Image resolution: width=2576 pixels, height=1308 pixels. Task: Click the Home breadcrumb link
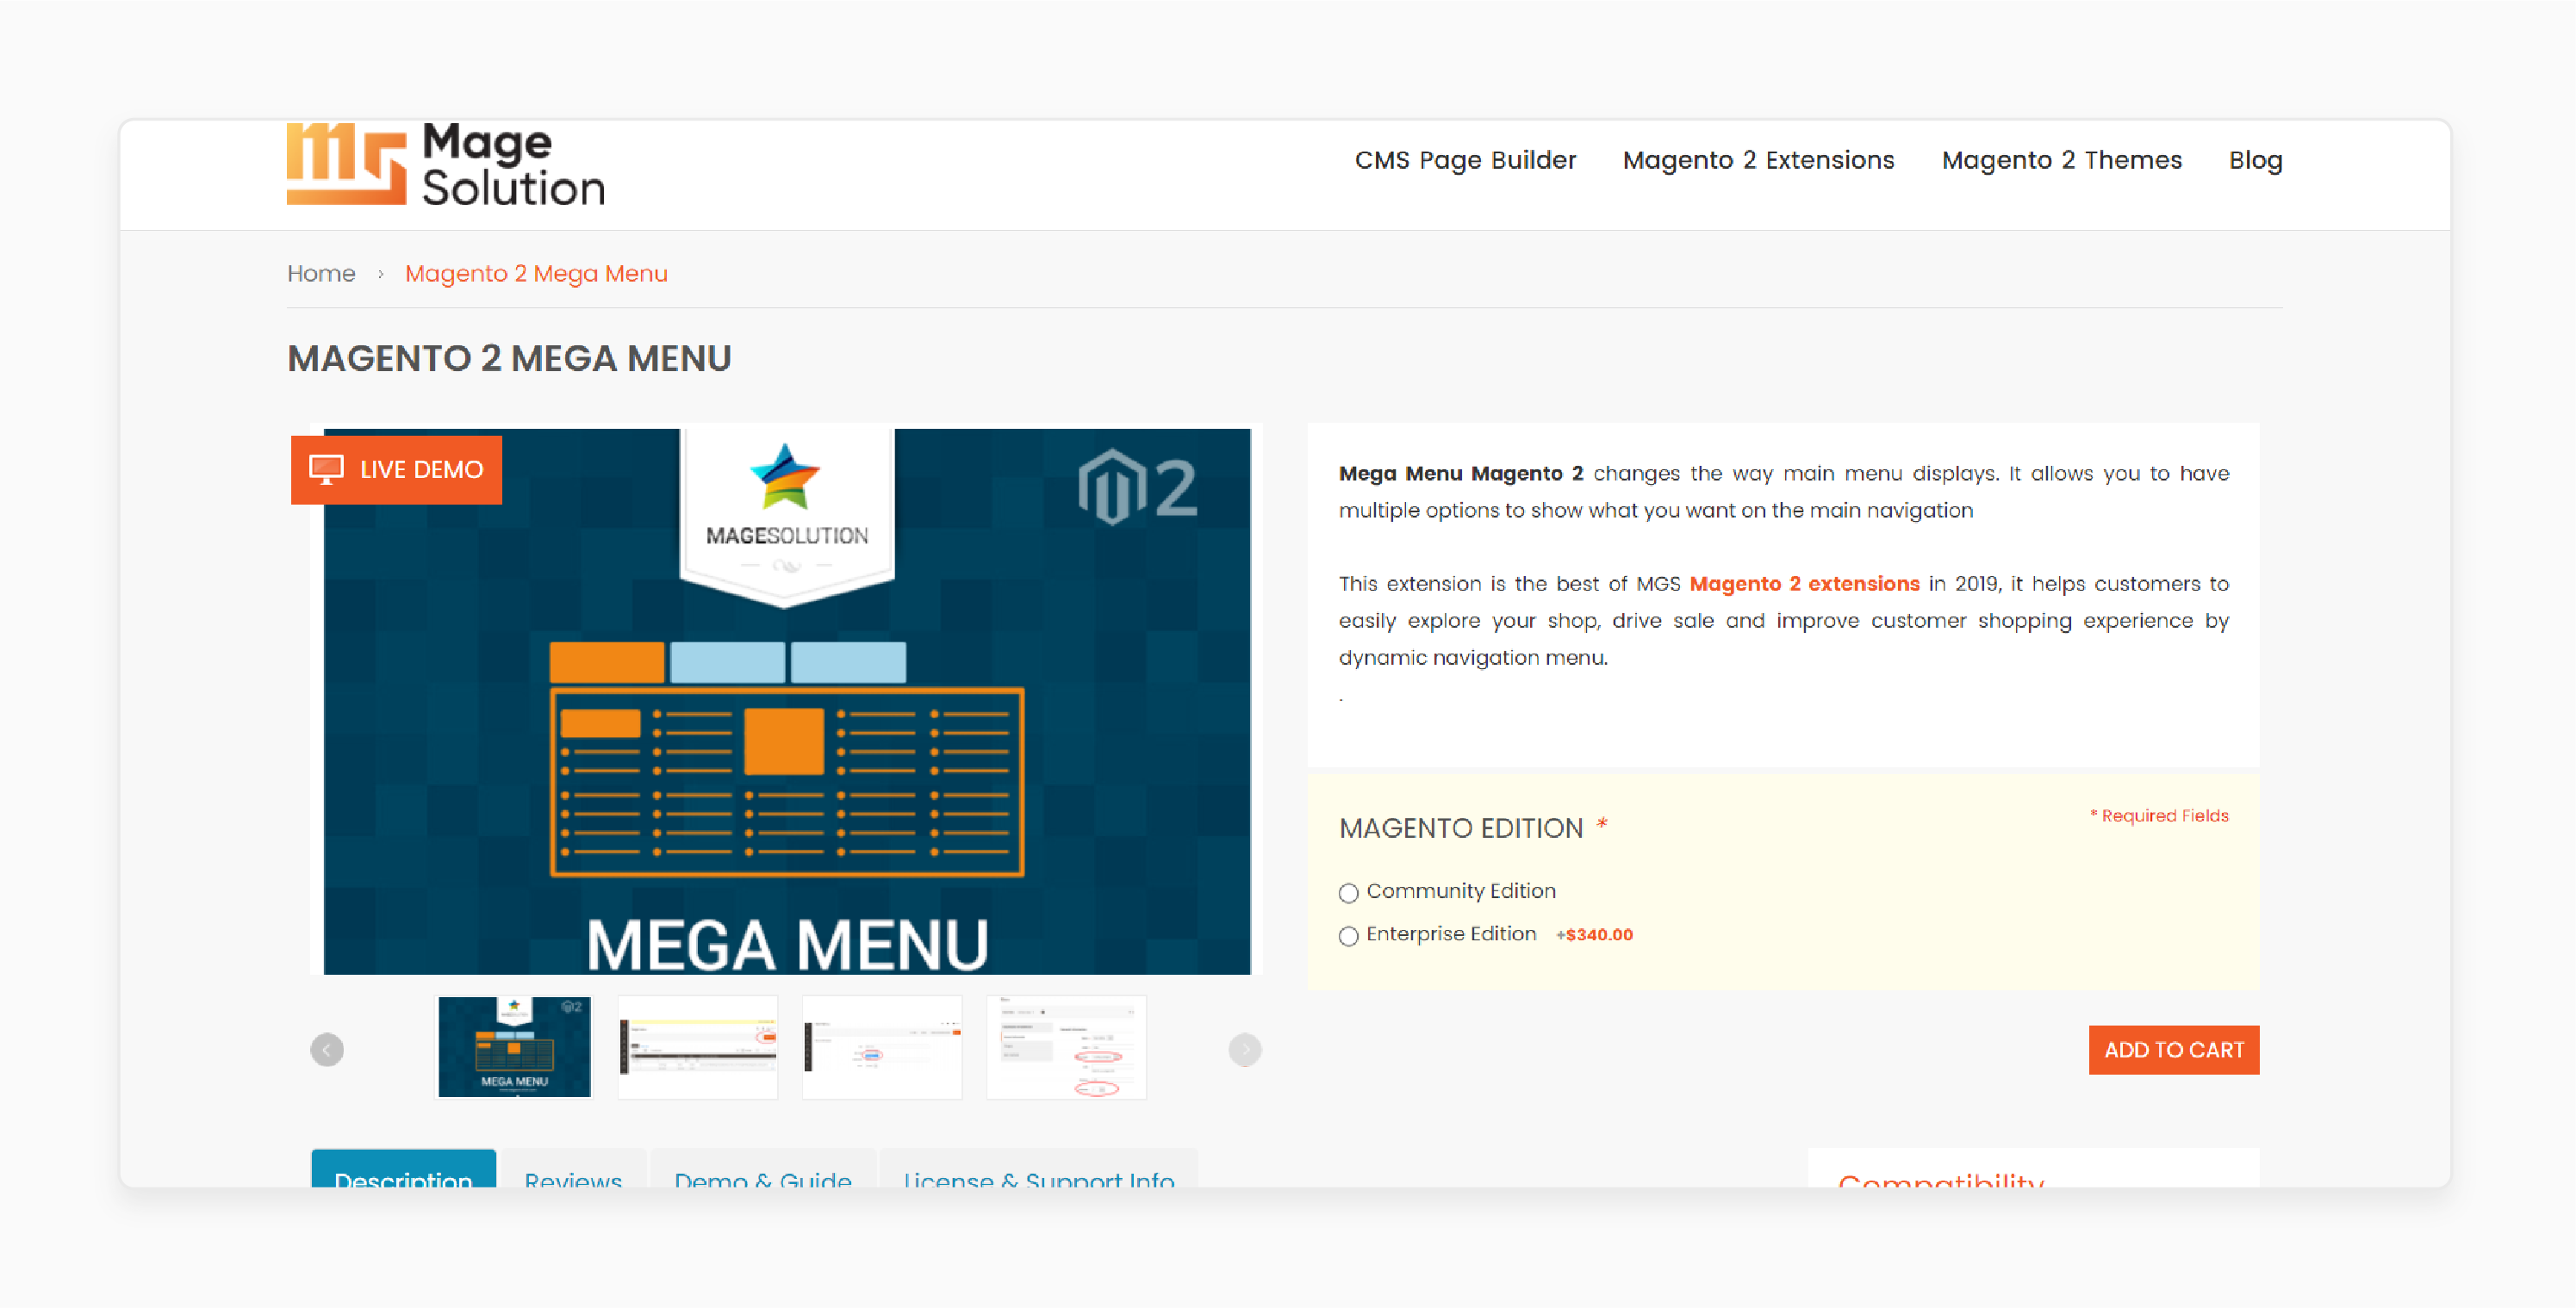[320, 272]
